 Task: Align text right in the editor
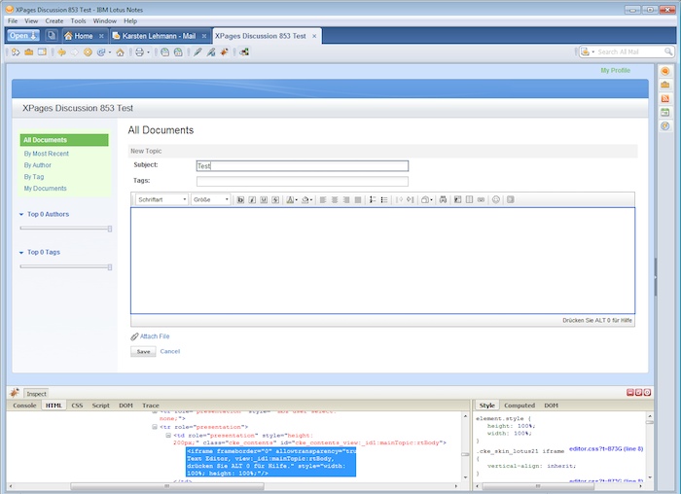(x=346, y=199)
